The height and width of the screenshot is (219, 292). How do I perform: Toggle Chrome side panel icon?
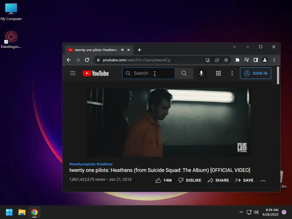point(256,60)
